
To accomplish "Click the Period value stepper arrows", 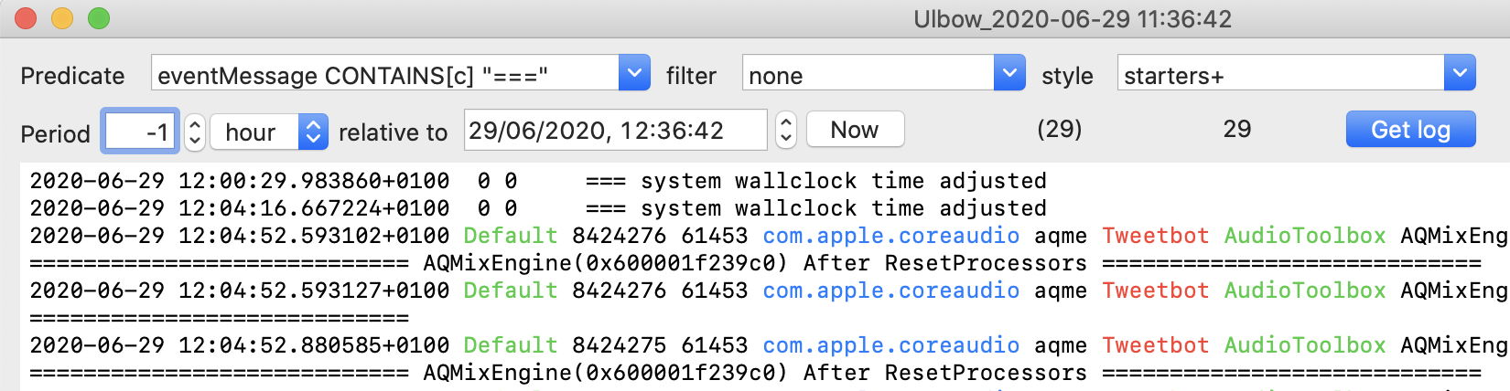I will [x=195, y=132].
